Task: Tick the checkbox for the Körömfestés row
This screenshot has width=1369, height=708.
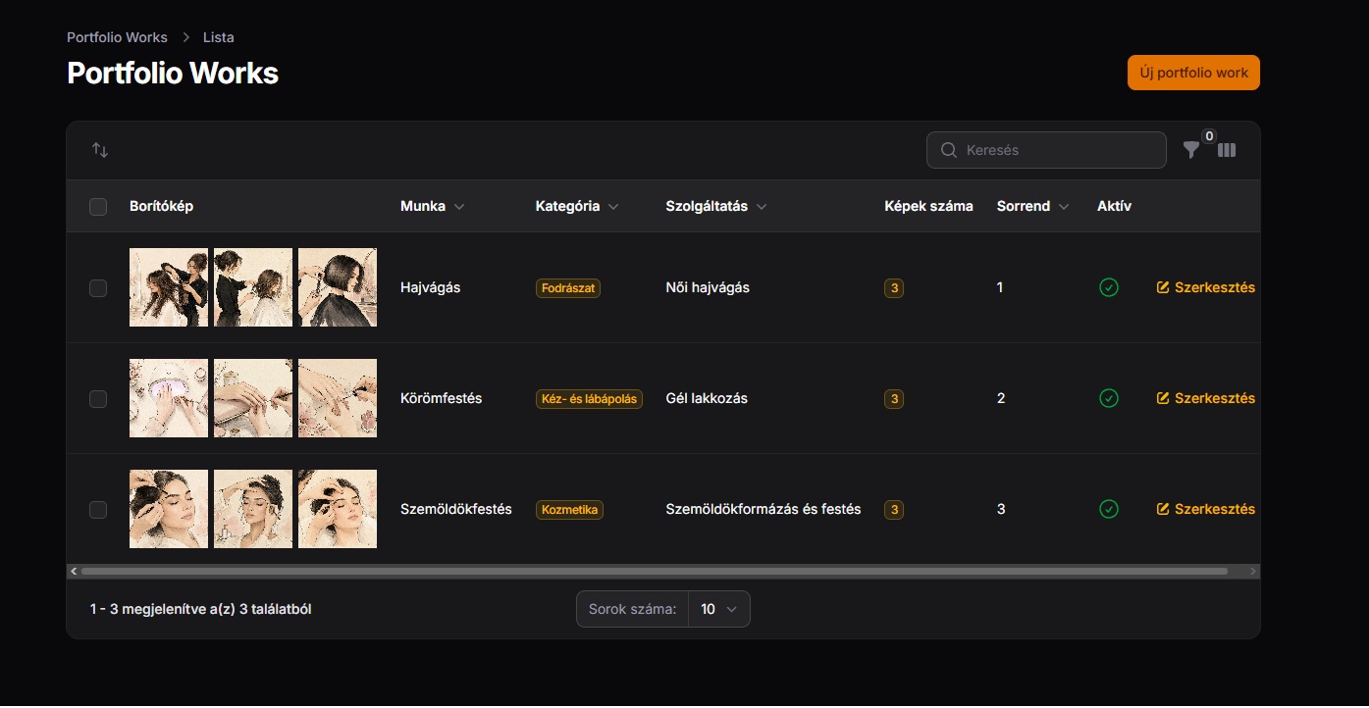Action: [x=98, y=399]
